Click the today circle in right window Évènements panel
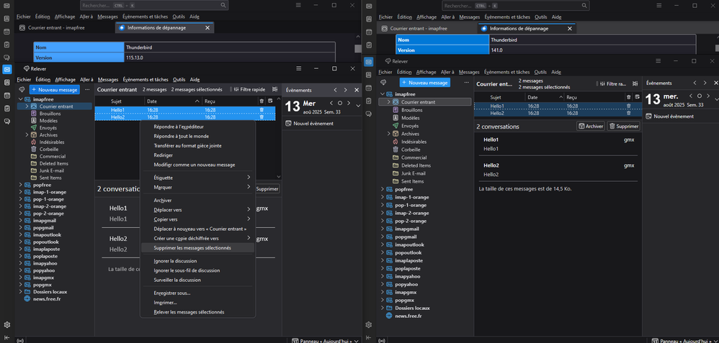This screenshot has height=343, width=719. (699, 96)
